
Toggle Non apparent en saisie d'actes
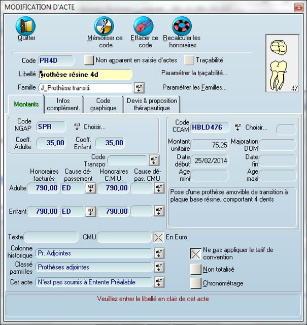tap(89, 60)
